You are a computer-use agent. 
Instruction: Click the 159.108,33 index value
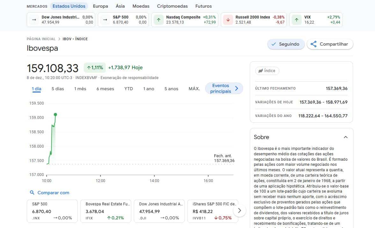[53, 68]
